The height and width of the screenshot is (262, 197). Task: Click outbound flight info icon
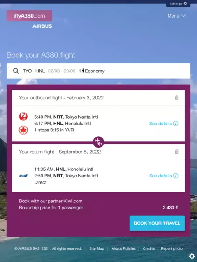coord(176,124)
